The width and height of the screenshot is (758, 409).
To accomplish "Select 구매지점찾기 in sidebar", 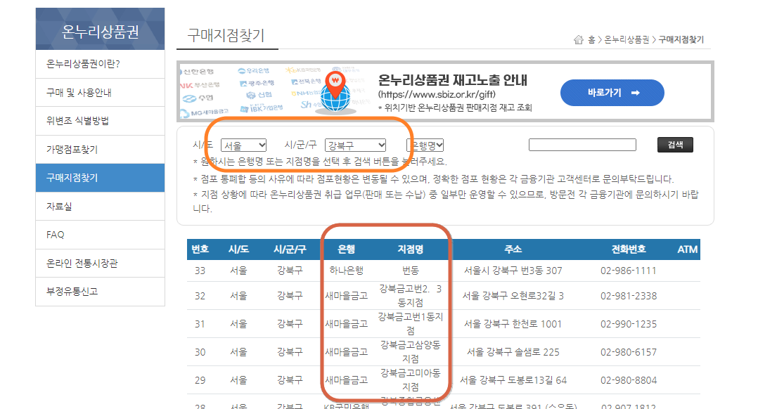I will [x=100, y=178].
